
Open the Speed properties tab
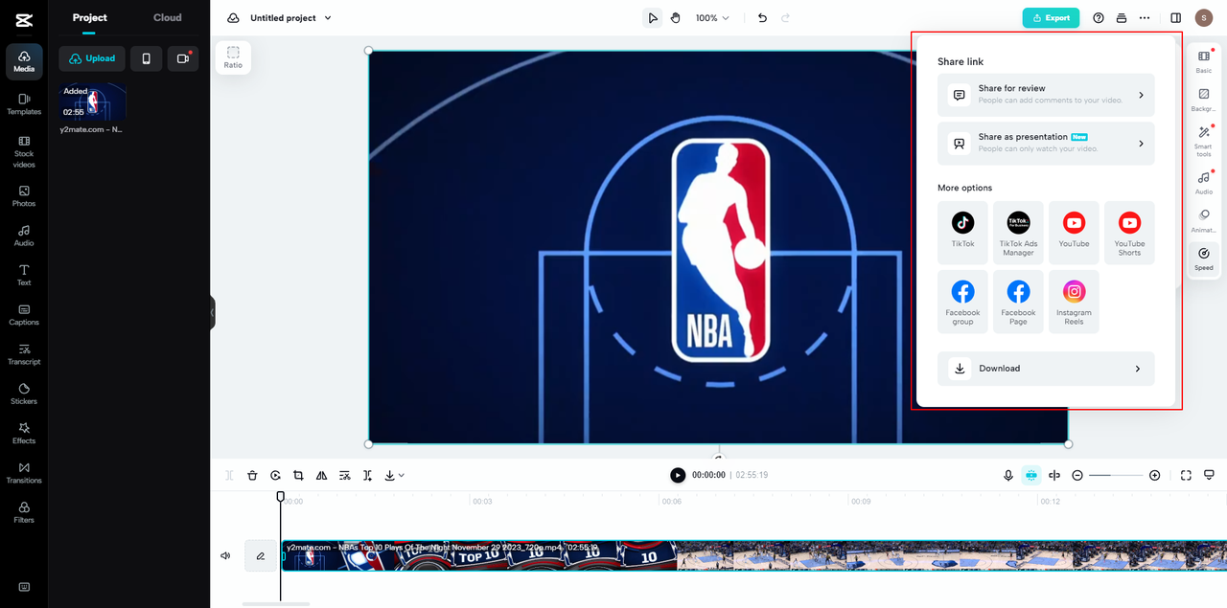click(x=1204, y=259)
